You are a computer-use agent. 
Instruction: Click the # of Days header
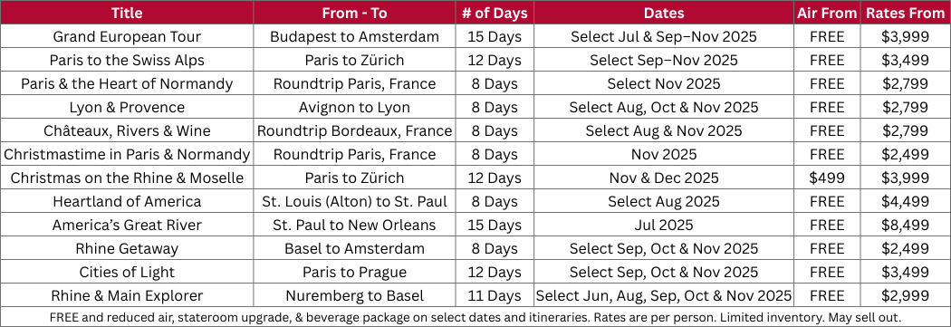[495, 13]
